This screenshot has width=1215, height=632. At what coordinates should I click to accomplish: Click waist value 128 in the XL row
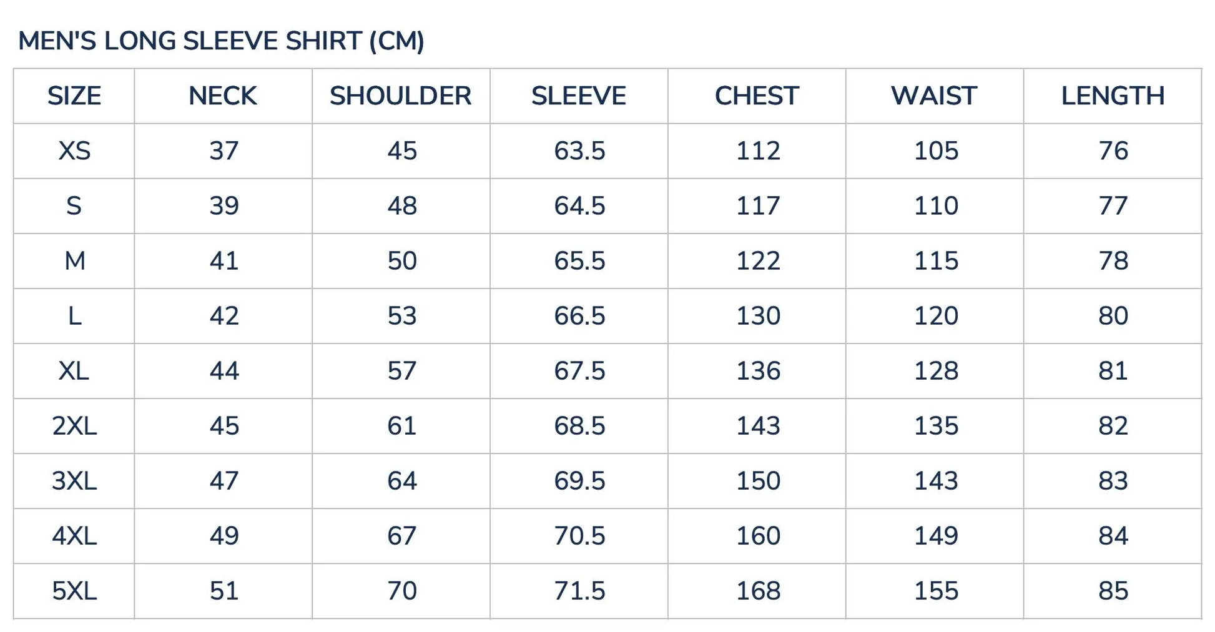pos(936,371)
